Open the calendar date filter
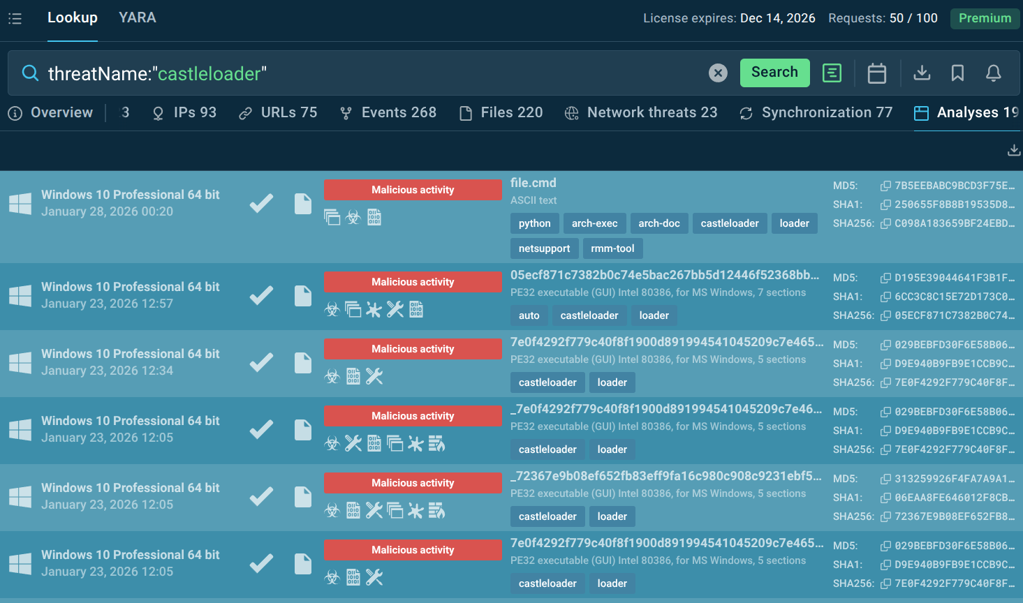This screenshot has height=603, width=1023. point(877,73)
